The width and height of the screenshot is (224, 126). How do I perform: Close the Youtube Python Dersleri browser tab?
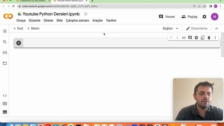coord(86,1)
